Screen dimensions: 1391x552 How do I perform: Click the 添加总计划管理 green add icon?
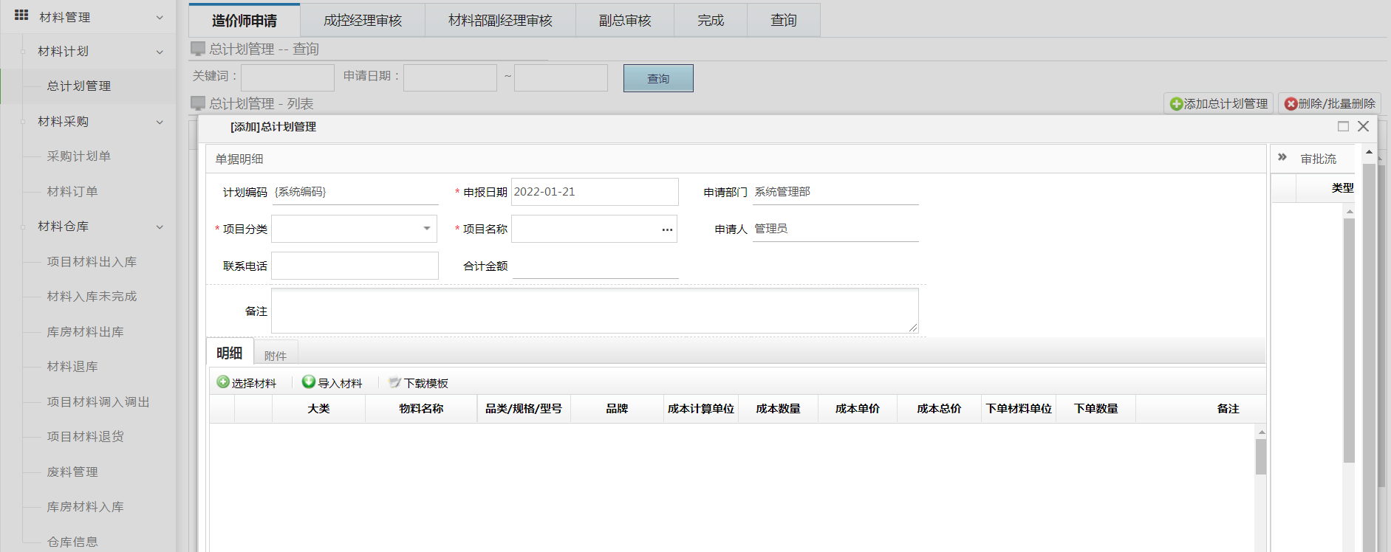point(1176,104)
